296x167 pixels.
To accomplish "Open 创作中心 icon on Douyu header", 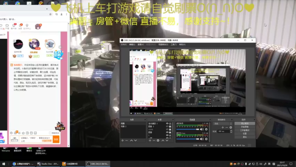I will 27,27.
